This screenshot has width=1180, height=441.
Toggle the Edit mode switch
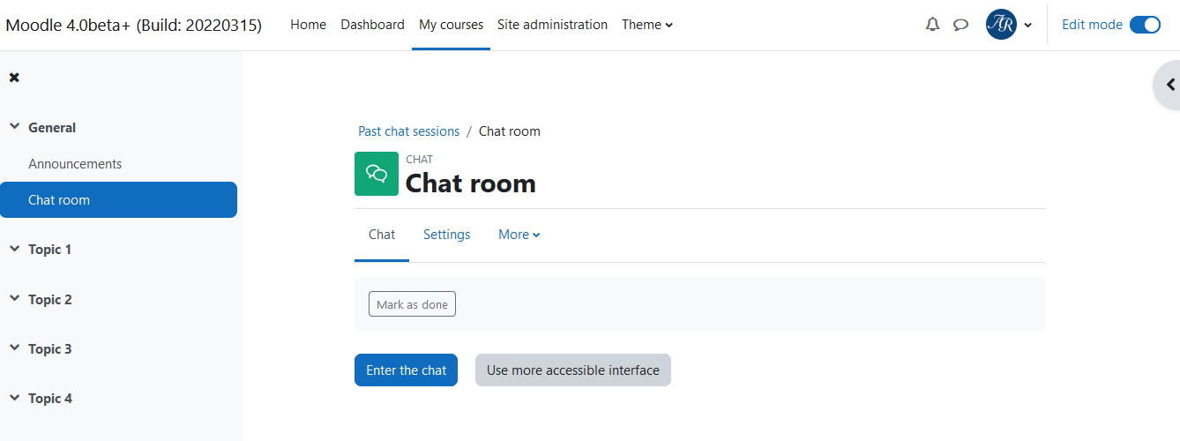1145,25
